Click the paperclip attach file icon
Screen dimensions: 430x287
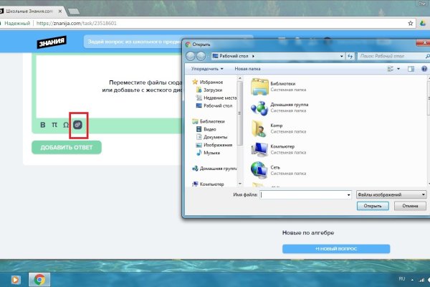coord(77,124)
